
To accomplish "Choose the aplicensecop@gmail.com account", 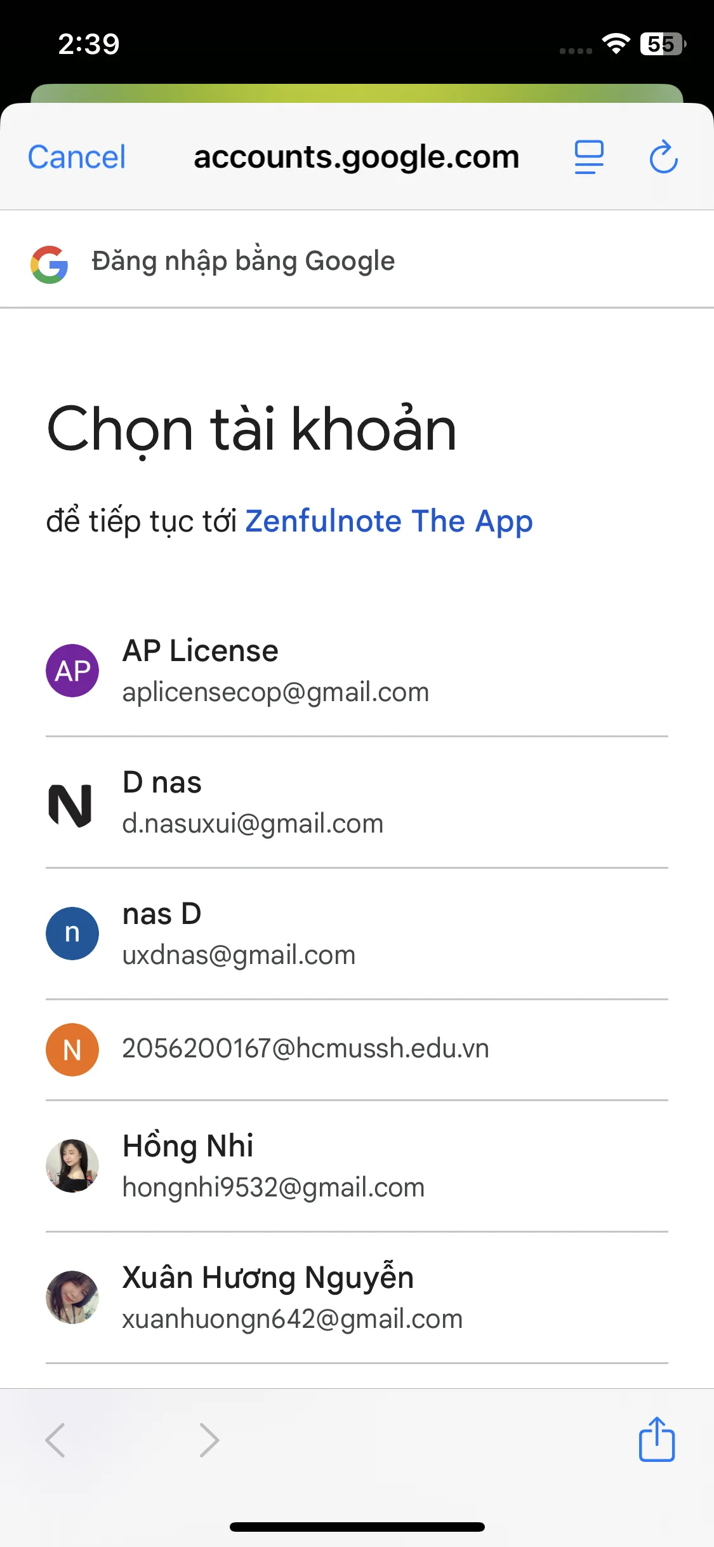I will pos(357,671).
